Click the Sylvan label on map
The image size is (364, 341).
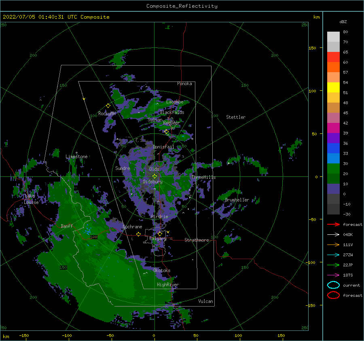[x=155, y=120]
